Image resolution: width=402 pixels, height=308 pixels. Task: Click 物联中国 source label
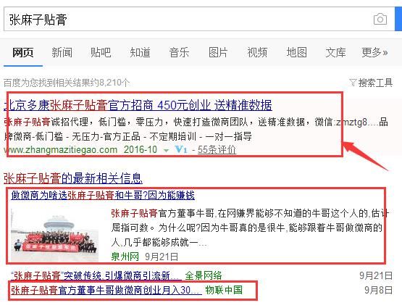coord(224,291)
